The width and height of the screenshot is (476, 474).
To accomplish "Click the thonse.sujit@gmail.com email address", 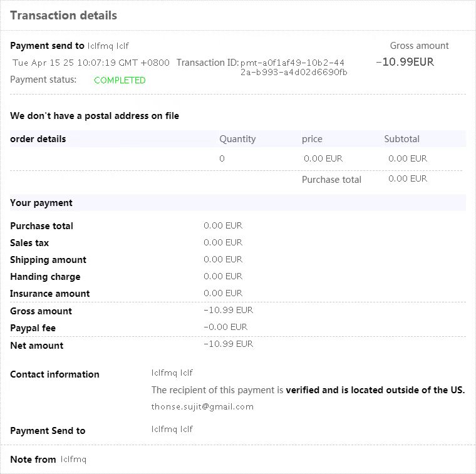I will click(202, 406).
